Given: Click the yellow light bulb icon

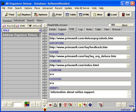Looking at the screenshot, I should tap(80, 105).
